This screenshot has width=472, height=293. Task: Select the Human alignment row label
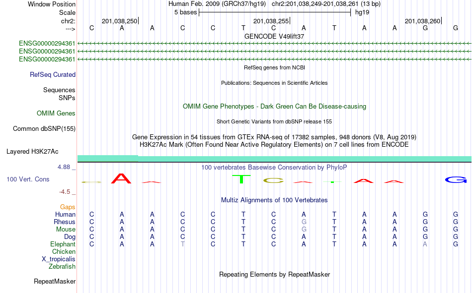65,214
